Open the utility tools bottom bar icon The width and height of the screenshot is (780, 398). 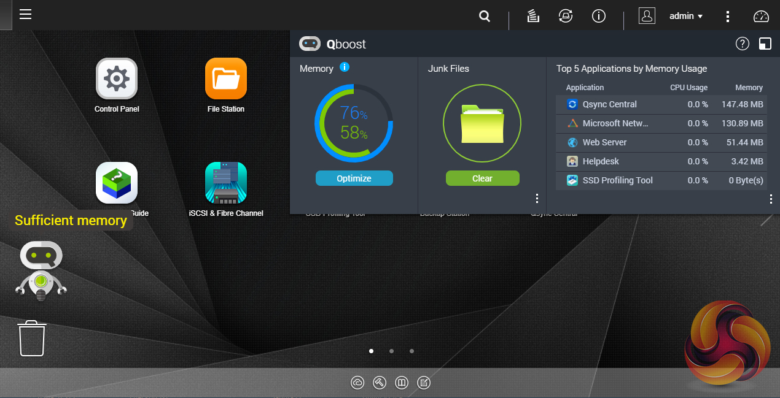click(x=380, y=383)
